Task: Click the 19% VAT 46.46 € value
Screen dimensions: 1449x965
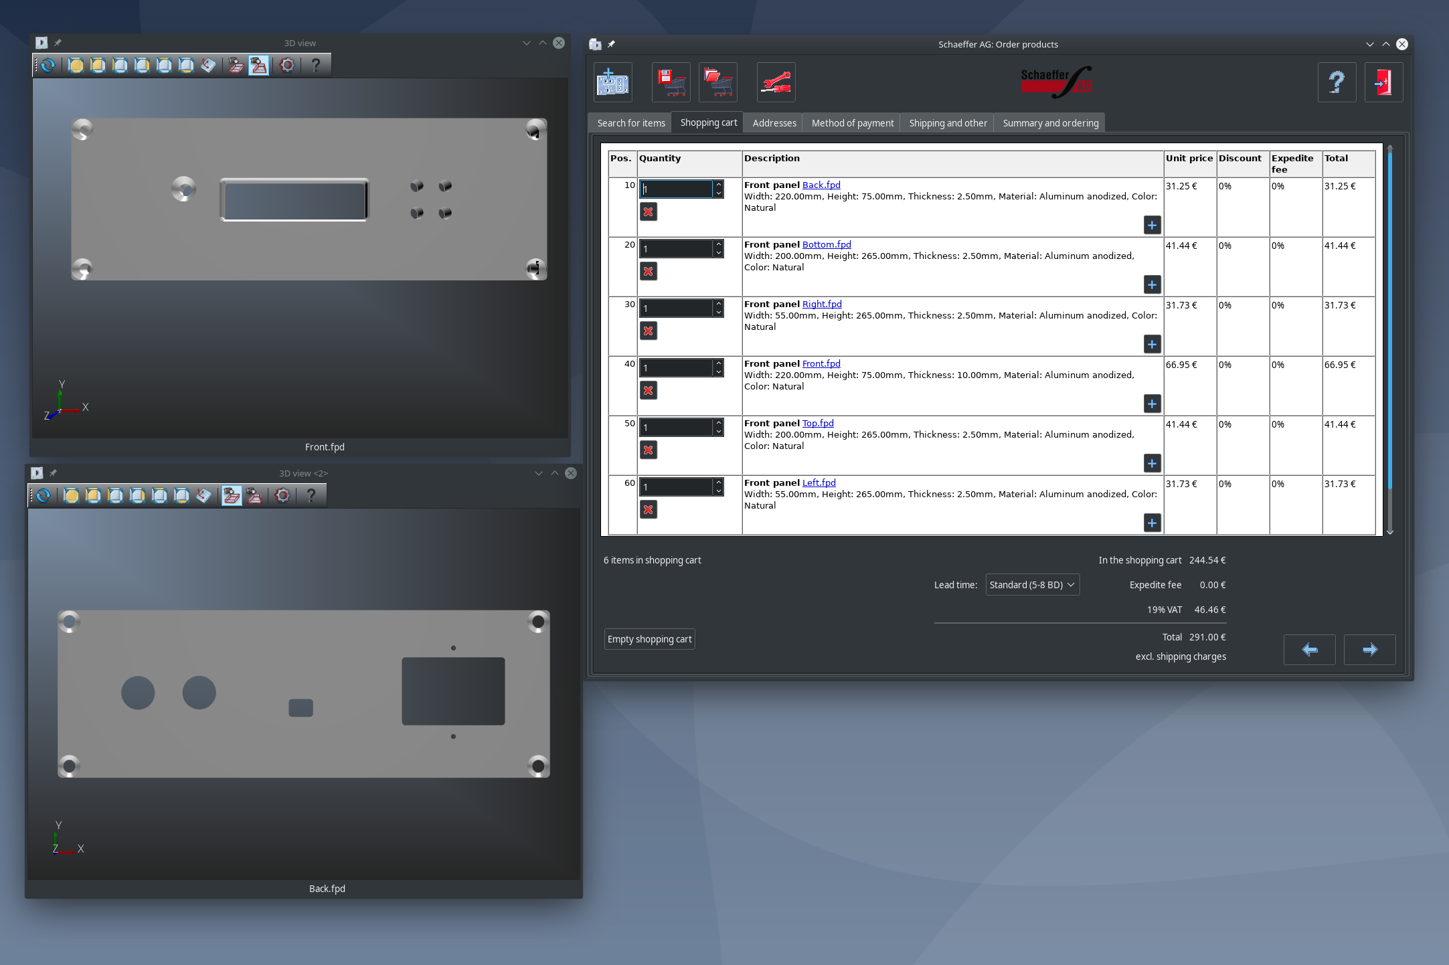Action: (1210, 610)
